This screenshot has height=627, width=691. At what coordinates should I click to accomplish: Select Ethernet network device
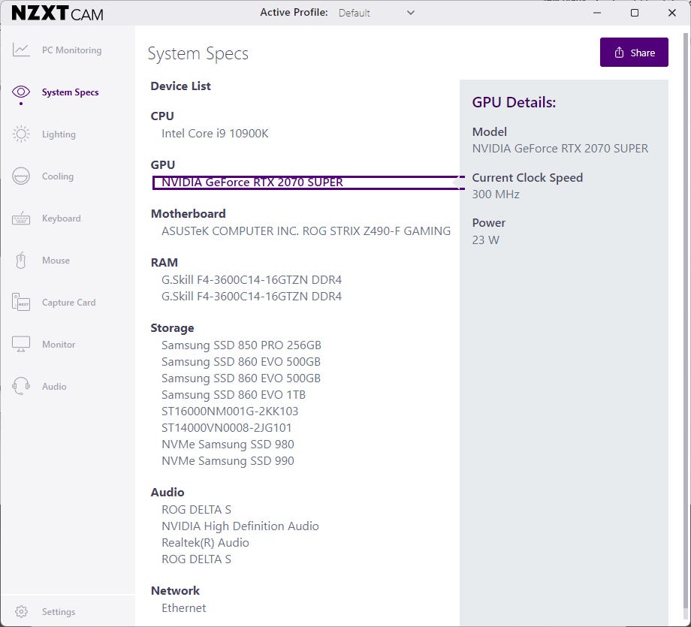pos(183,608)
